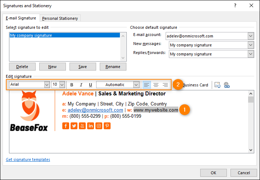
Task: Toggle bold formatting in signature toolbar
Action: (x=72, y=85)
